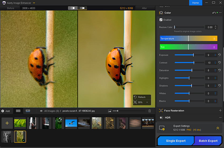Click the Whites slider track

(x=189, y=93)
